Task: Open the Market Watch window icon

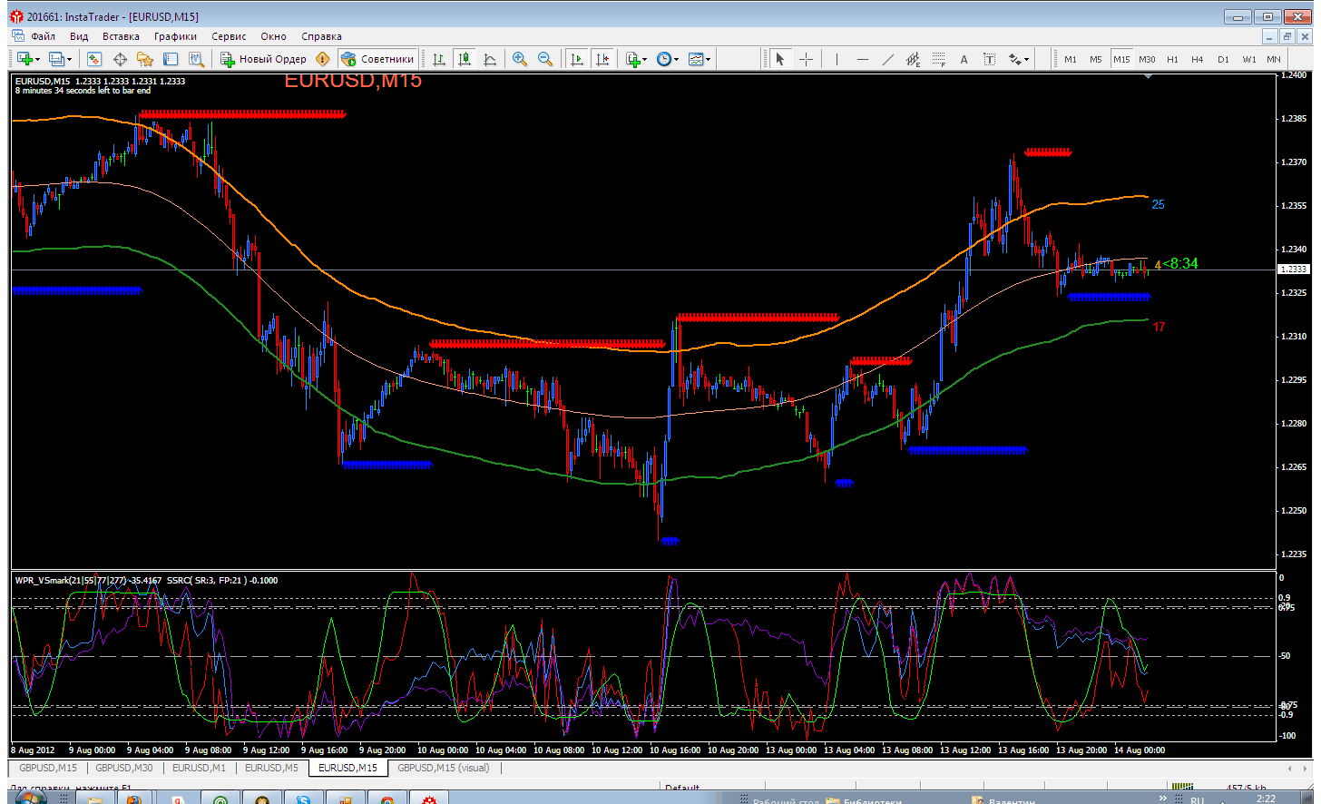Action: pos(94,59)
